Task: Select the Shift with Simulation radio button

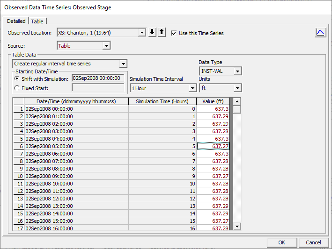Action: pyautogui.click(x=17, y=78)
